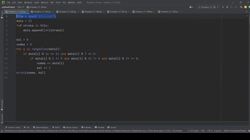Switch to Polyakov_17_186.py tab

coord(93,12)
